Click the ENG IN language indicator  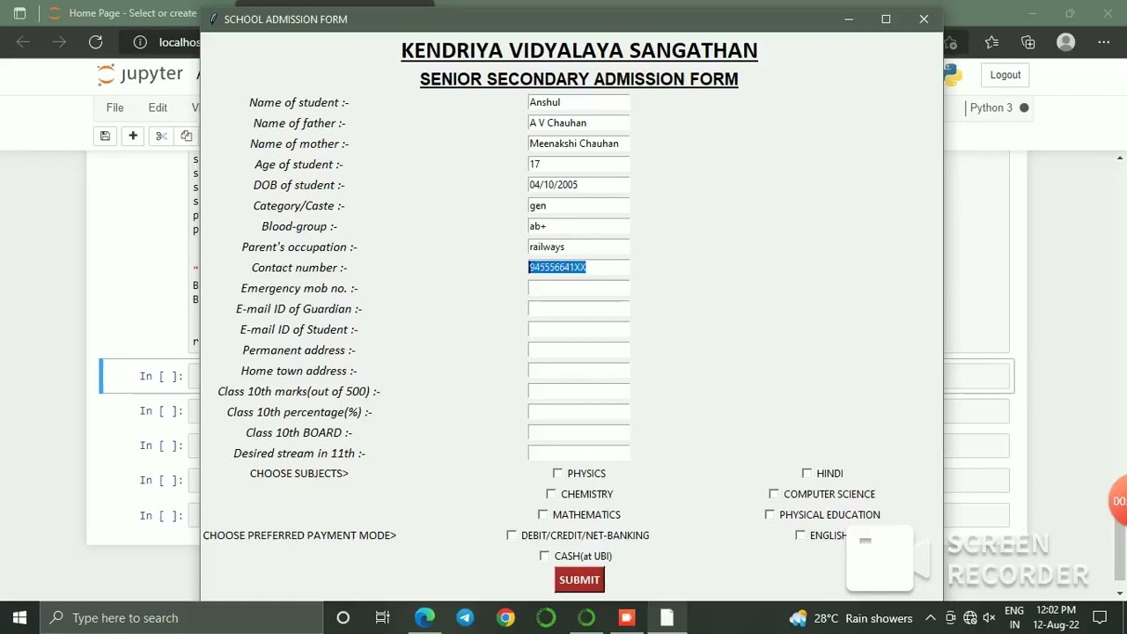[x=1014, y=617]
